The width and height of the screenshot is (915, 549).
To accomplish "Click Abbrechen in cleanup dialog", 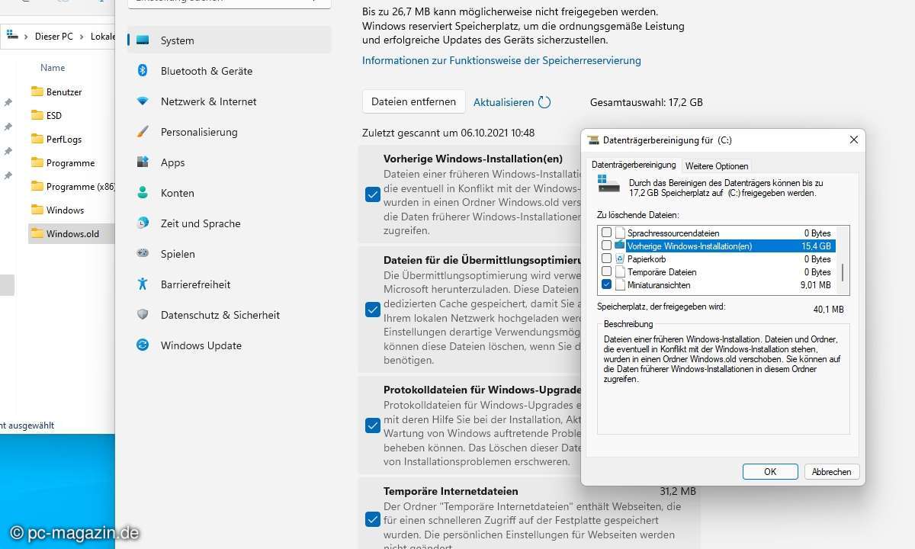I will (832, 472).
